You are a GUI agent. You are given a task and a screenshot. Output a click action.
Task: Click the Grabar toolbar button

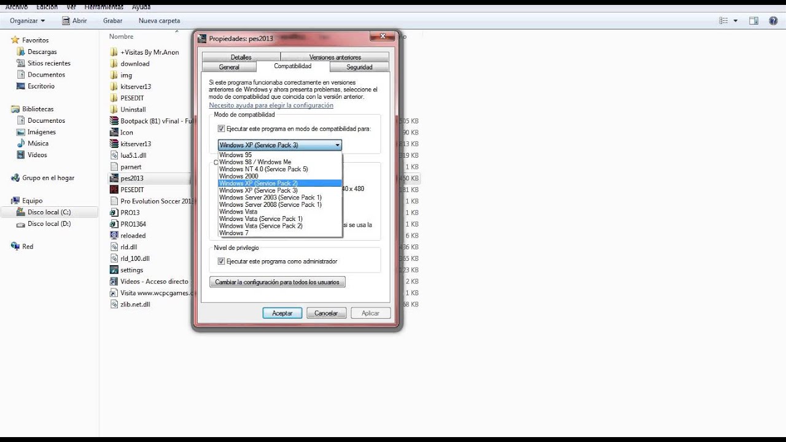click(113, 20)
